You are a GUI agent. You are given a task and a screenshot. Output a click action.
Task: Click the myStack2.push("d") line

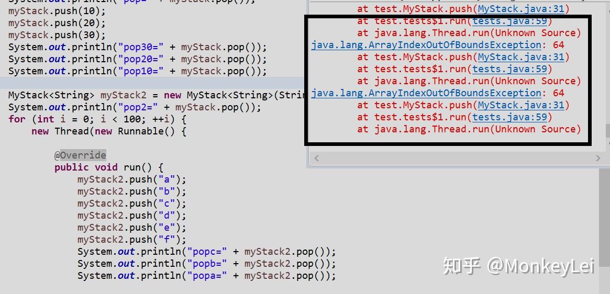coord(132,216)
